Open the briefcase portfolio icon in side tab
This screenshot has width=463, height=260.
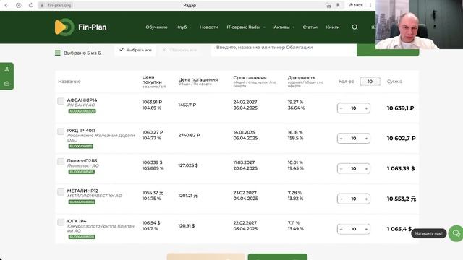click(7, 84)
